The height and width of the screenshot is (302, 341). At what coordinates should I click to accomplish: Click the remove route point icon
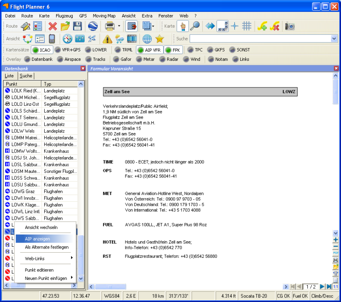[274, 26]
